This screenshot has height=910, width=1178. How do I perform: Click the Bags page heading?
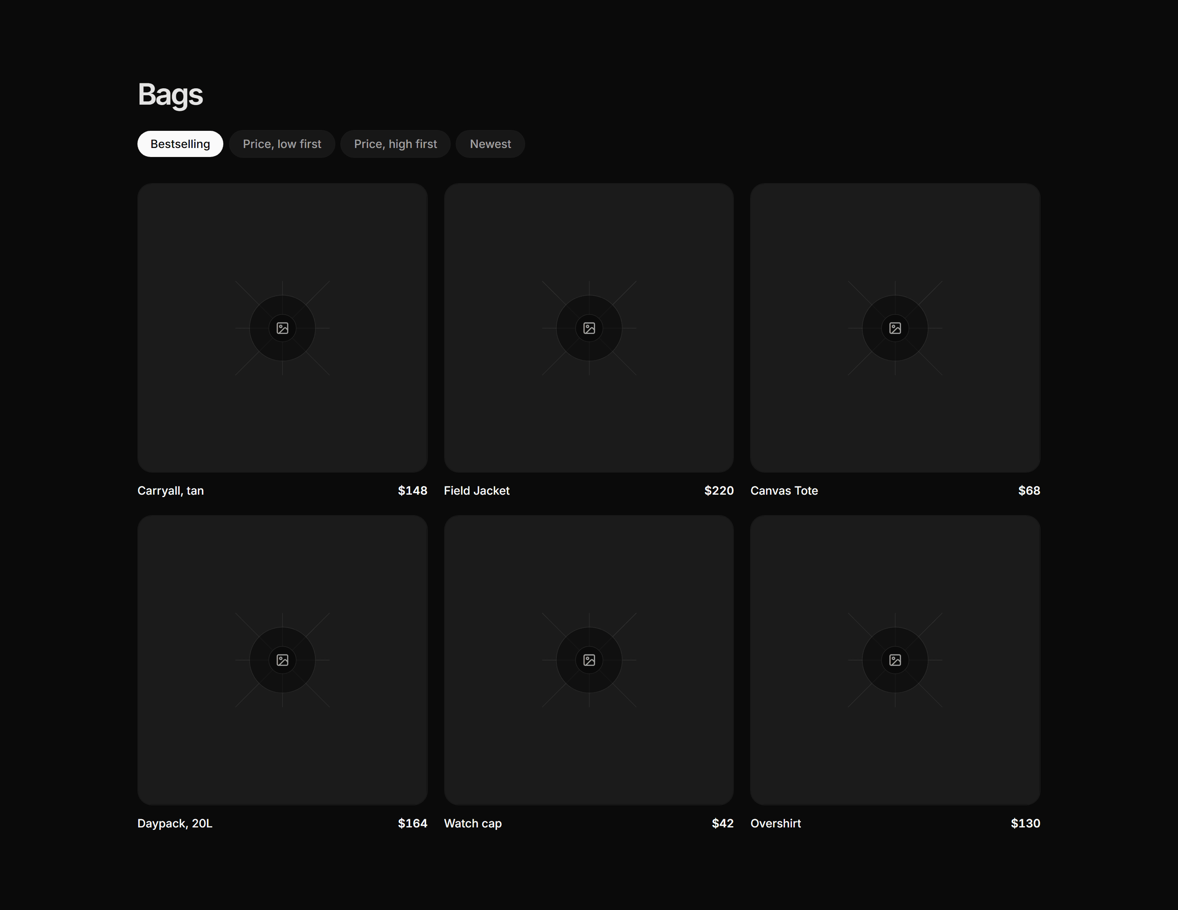[171, 95]
